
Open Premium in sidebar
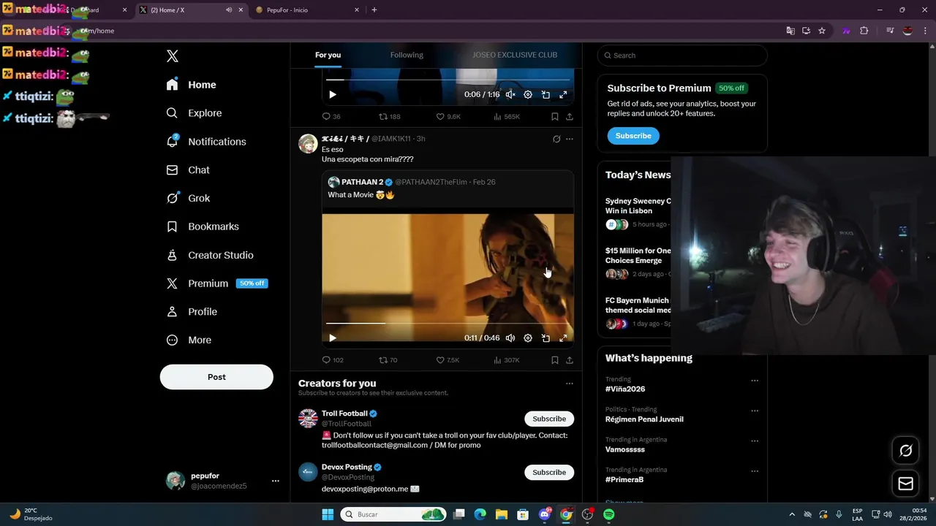click(216, 283)
